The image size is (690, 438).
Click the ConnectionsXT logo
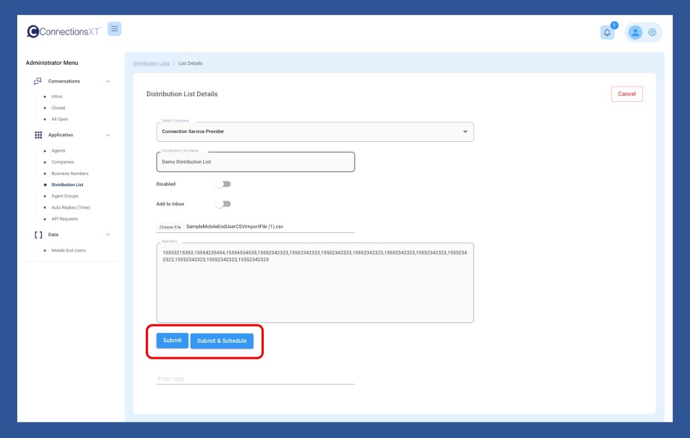click(64, 31)
